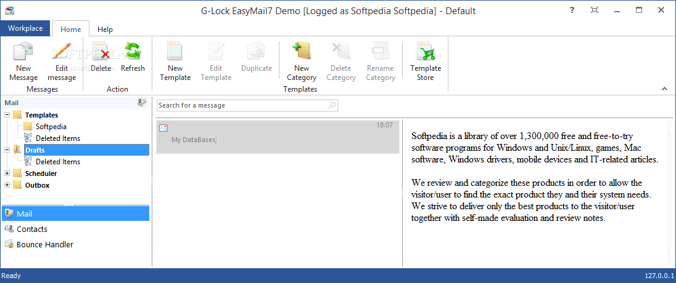Viewport: 676px width, 283px height.
Task: Click the Search for a message field
Action: [241, 105]
